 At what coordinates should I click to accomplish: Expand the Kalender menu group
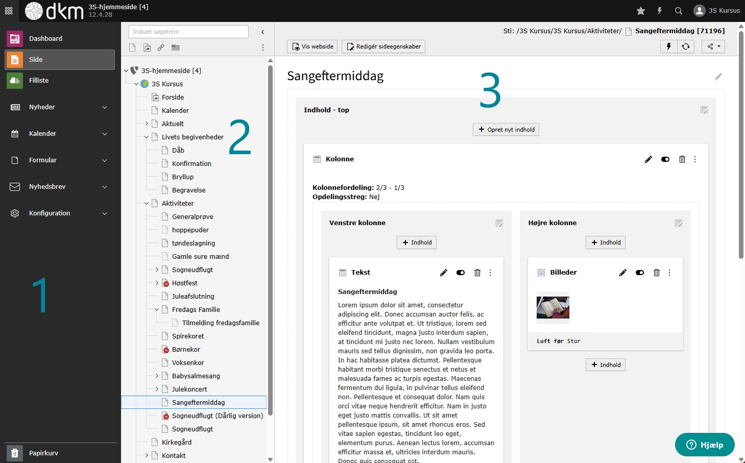60,134
